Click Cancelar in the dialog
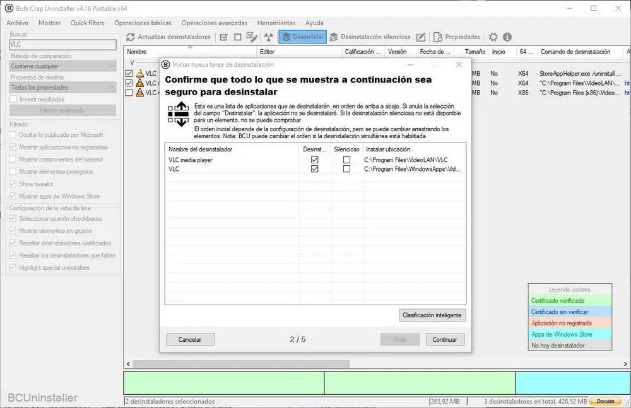This screenshot has width=631, height=408. (x=190, y=340)
